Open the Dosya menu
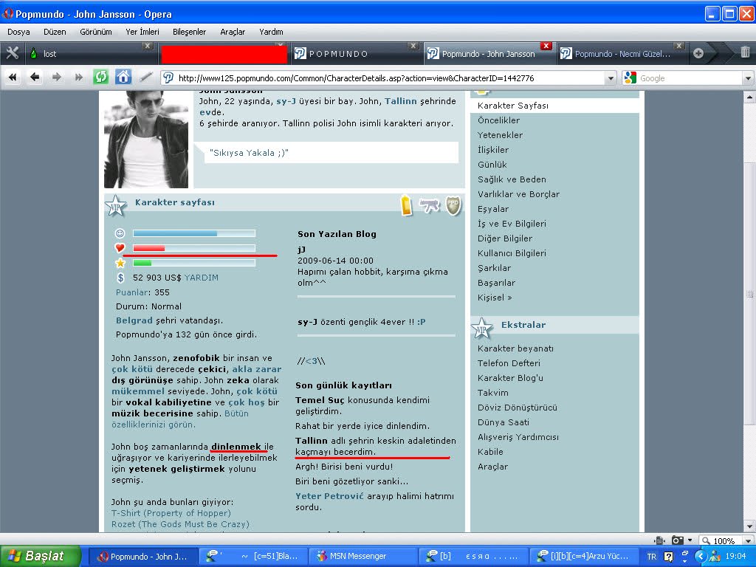This screenshot has height=567, width=756. click(x=18, y=32)
